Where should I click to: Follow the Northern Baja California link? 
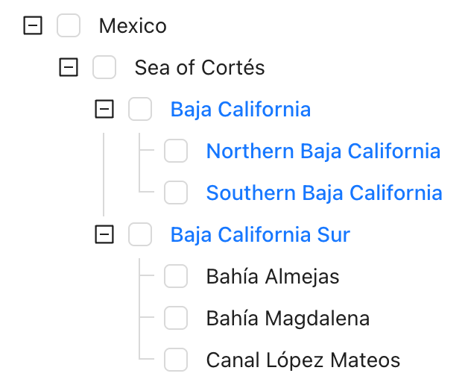point(323,151)
